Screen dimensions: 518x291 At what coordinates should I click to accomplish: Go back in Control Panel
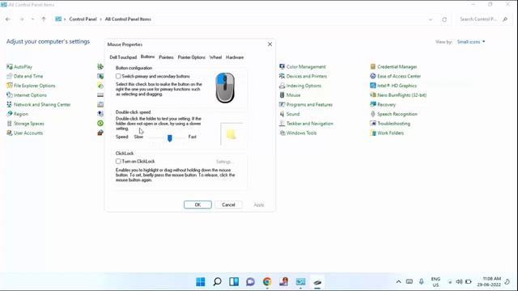[8, 19]
